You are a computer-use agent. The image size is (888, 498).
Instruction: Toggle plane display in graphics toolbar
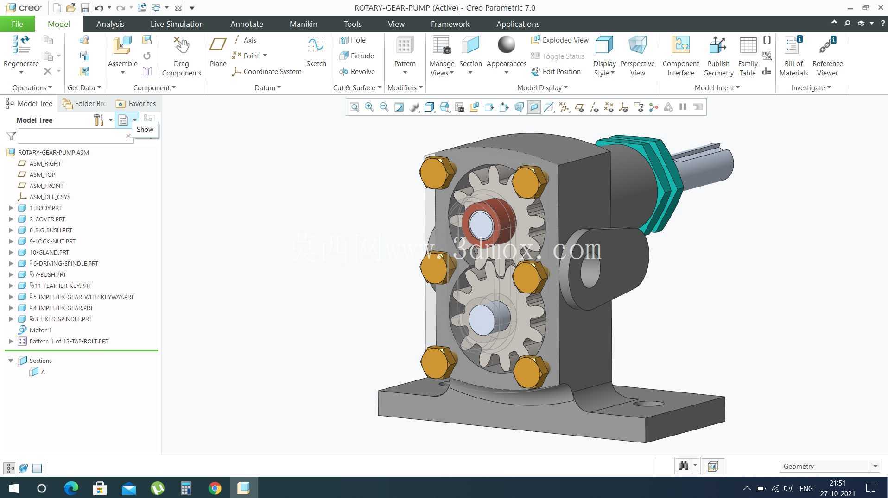pos(579,107)
